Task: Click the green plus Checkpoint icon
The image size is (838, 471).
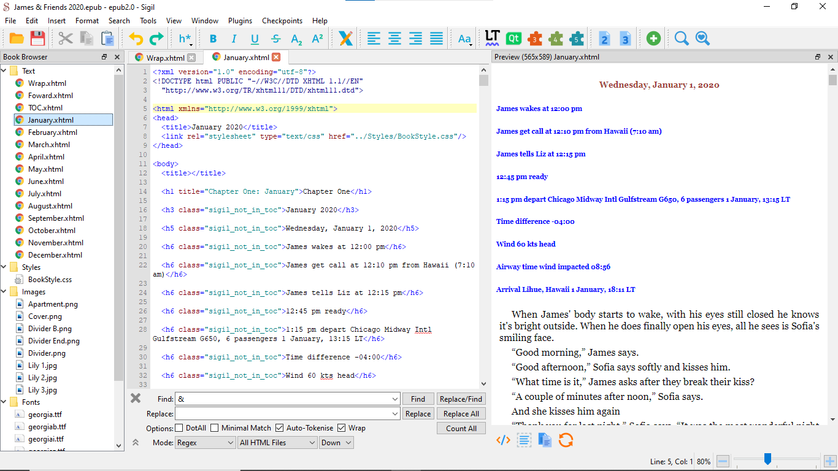Action: (653, 39)
